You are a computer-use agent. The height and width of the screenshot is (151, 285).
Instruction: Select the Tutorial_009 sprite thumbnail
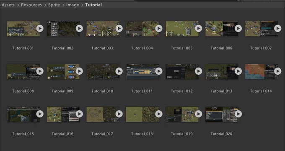point(63,71)
